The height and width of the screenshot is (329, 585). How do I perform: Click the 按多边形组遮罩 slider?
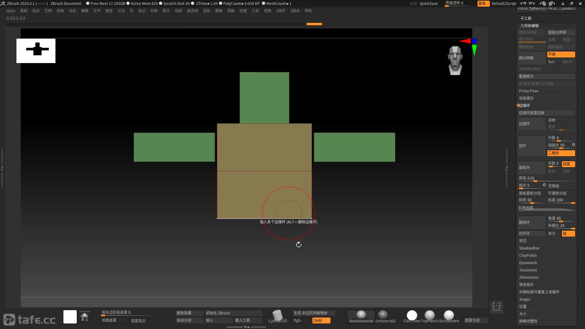tap(128, 313)
